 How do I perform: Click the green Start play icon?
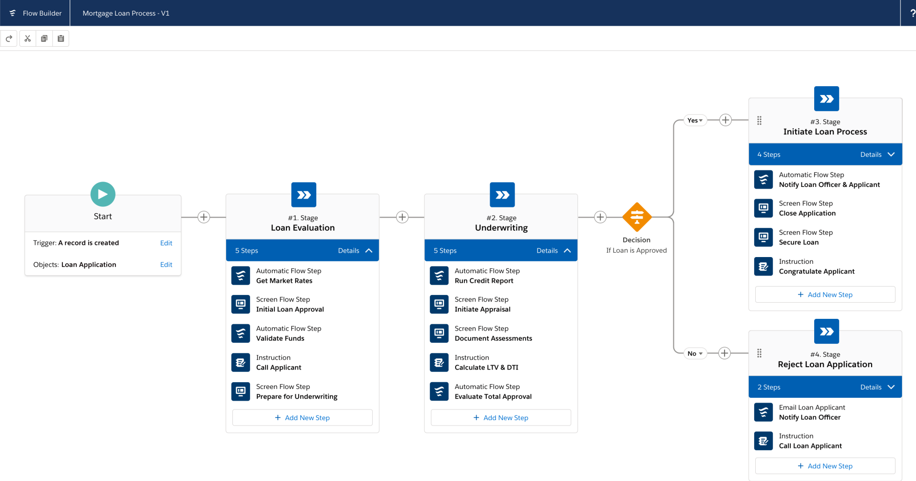(103, 194)
